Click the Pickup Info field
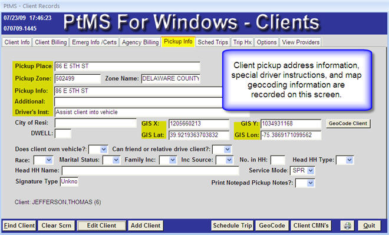This screenshot has height=235, width=389. (x=138, y=91)
